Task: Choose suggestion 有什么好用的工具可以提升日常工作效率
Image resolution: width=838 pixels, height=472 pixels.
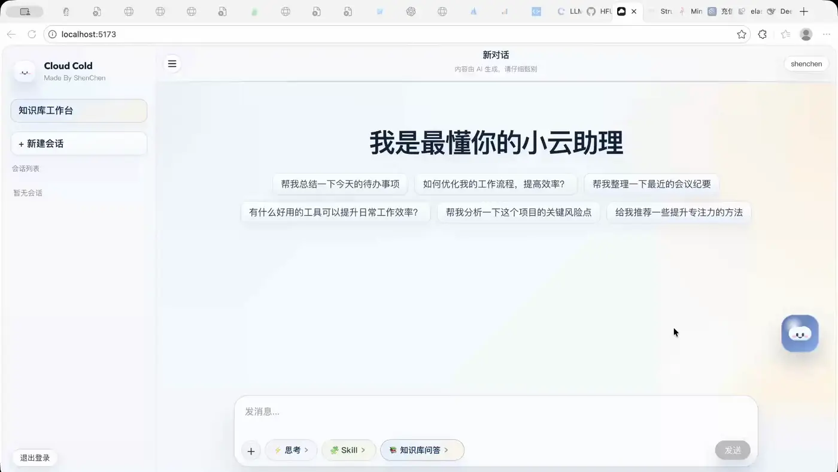Action: [335, 213]
